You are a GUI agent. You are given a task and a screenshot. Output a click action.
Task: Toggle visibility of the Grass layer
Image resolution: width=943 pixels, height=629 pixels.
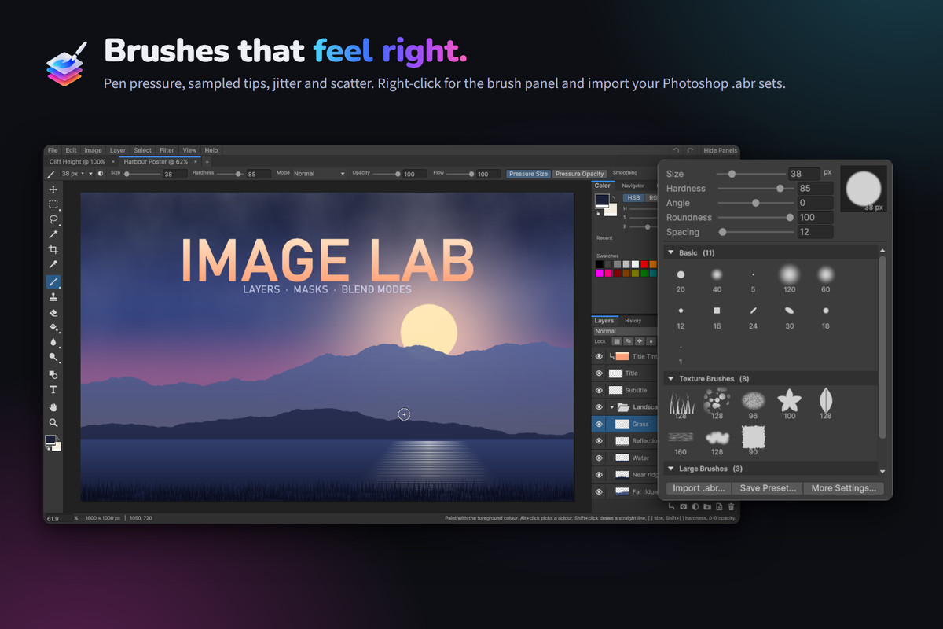599,424
